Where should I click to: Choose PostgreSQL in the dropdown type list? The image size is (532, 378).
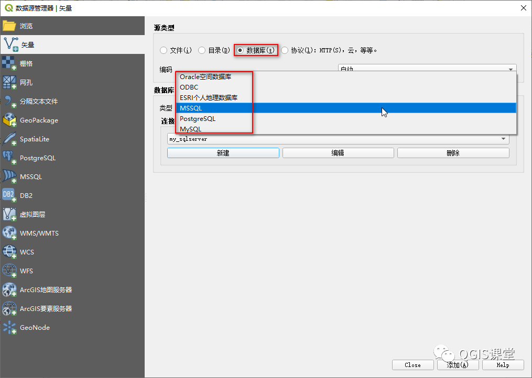(x=346, y=119)
